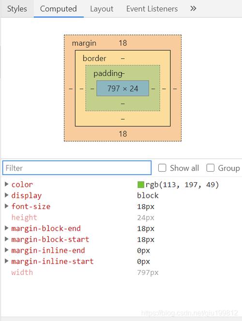Select the Computed tab

(59, 9)
